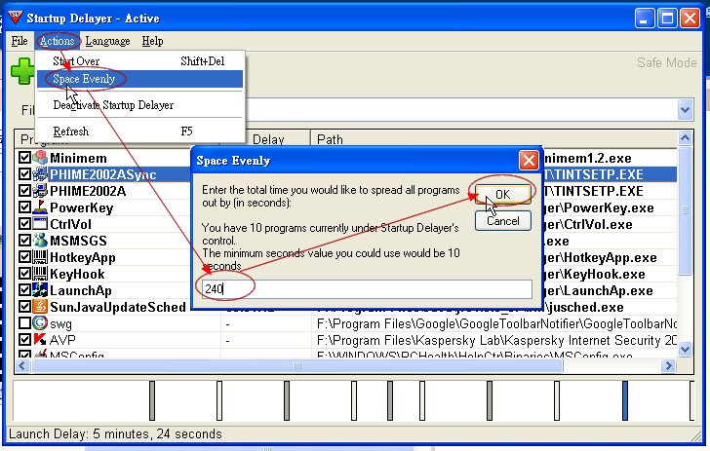Toggle the LaunchAp checkbox
This screenshot has width=710, height=451.
pos(25,290)
